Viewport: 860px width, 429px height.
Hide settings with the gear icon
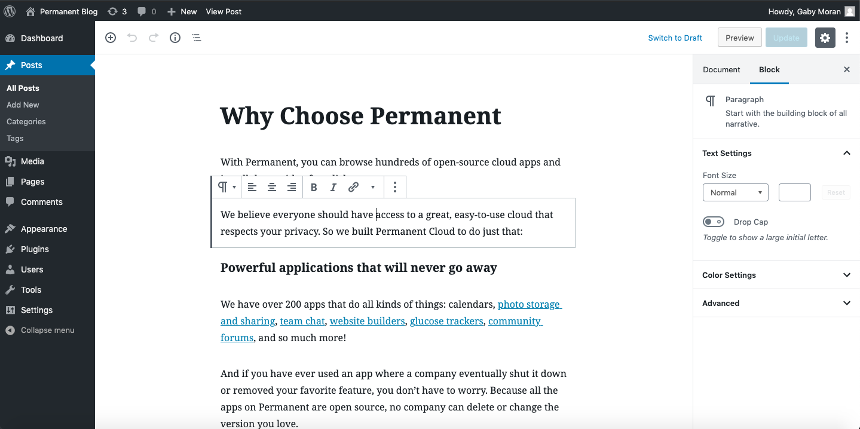click(825, 37)
